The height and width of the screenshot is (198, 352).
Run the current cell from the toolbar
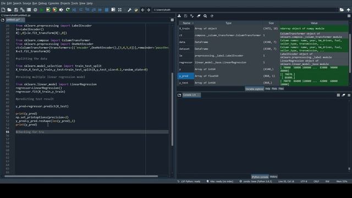click(x=48, y=10)
